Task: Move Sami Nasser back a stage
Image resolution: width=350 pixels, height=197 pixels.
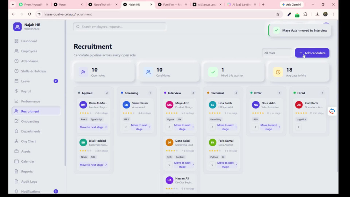Action: coord(126,127)
